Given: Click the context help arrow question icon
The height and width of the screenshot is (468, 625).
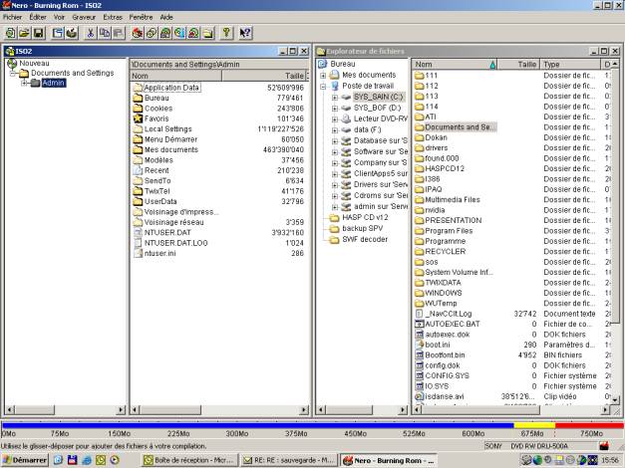Looking at the screenshot, I should click(x=245, y=33).
